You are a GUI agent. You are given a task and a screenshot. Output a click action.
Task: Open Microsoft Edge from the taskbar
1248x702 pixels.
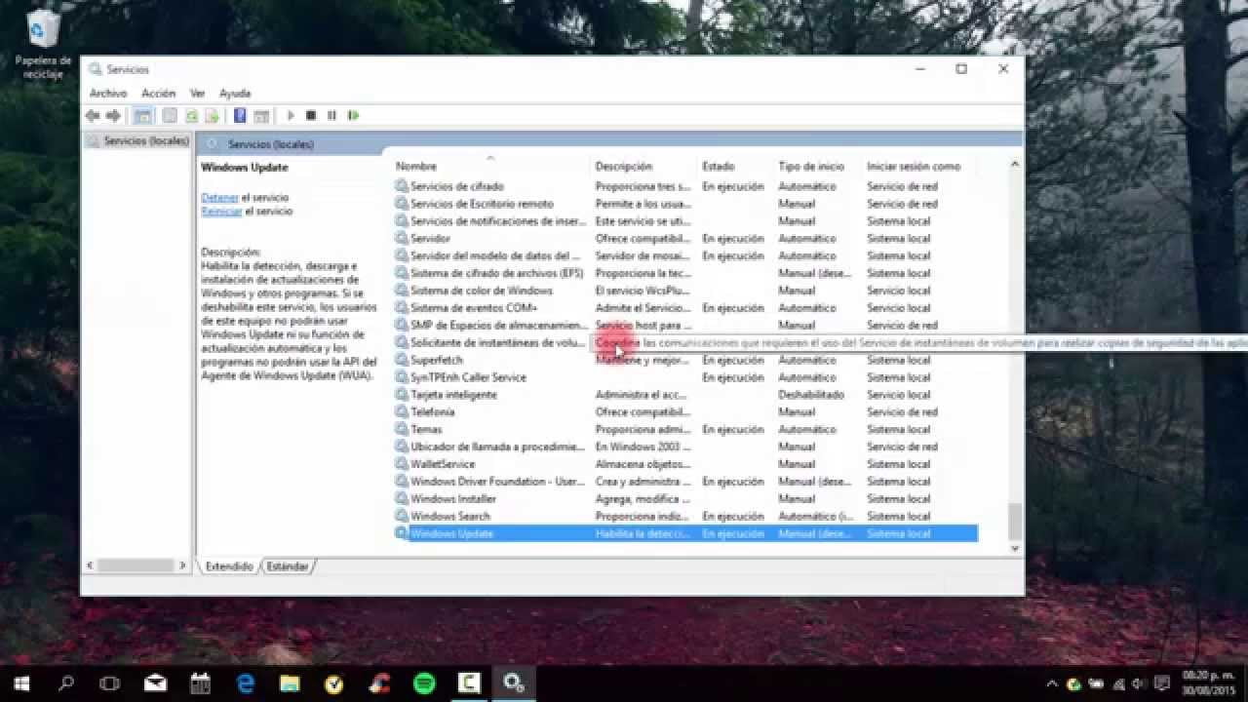coord(245,683)
